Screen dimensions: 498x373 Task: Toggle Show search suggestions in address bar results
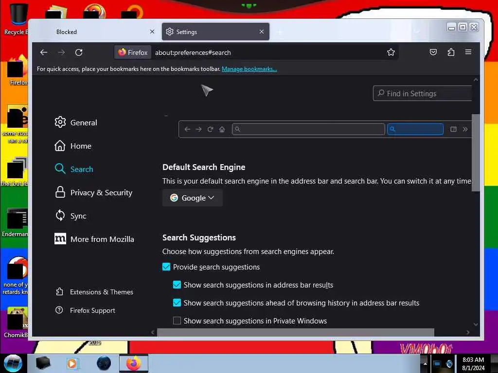coord(177,285)
